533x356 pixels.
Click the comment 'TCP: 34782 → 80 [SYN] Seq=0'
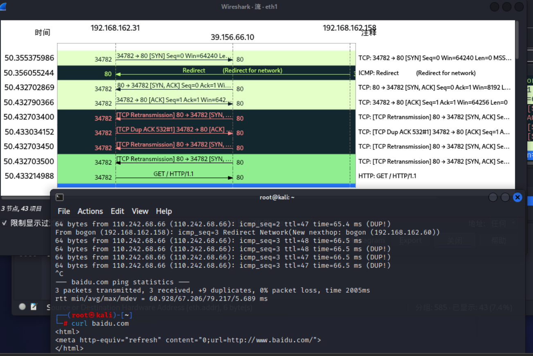pyautogui.click(x=435, y=58)
